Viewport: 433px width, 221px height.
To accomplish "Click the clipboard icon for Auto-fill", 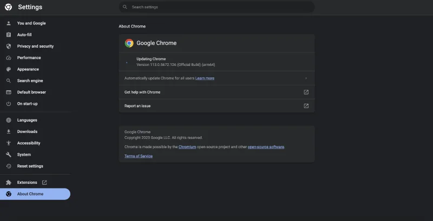I will click(x=9, y=35).
